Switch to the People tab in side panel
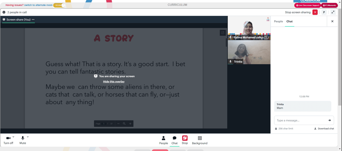Viewport: 342px width, 151px height. [x=278, y=22]
